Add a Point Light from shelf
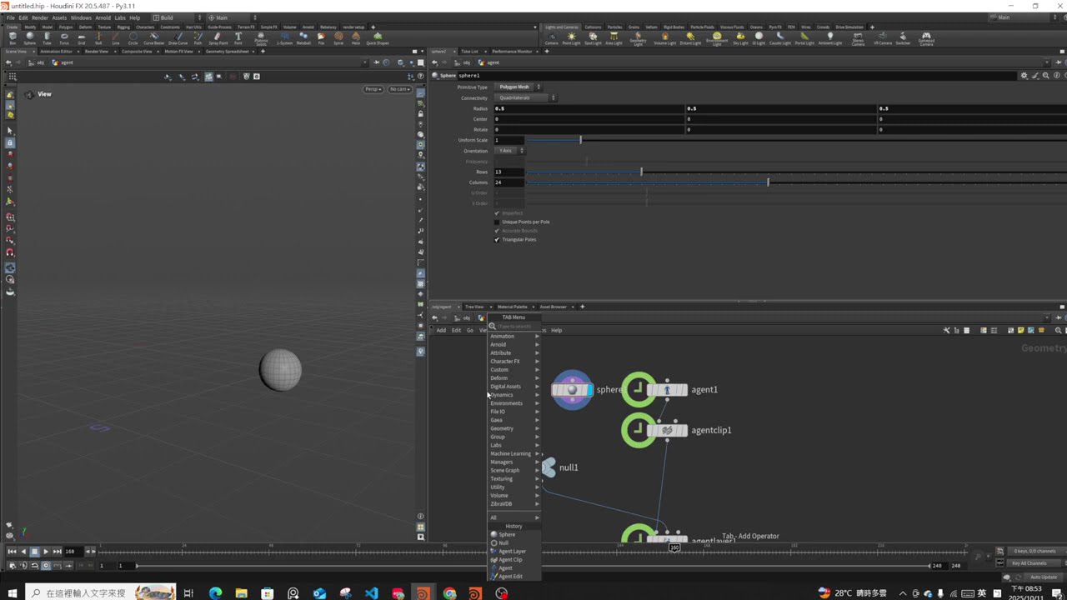This screenshot has height=600, width=1067. click(571, 38)
